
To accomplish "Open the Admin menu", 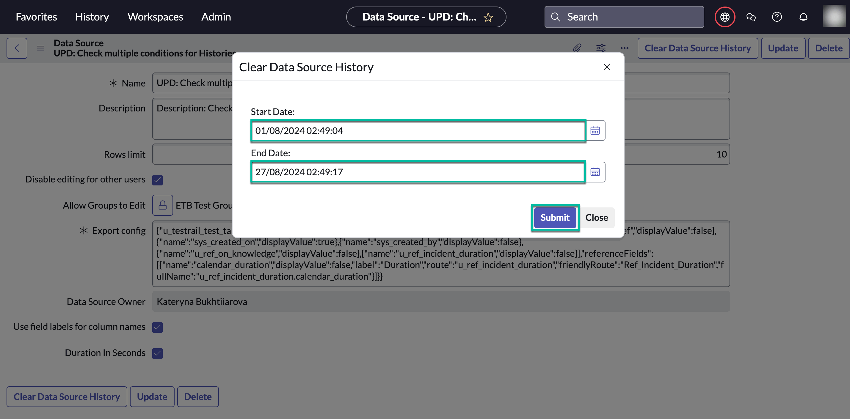I will click(x=216, y=17).
